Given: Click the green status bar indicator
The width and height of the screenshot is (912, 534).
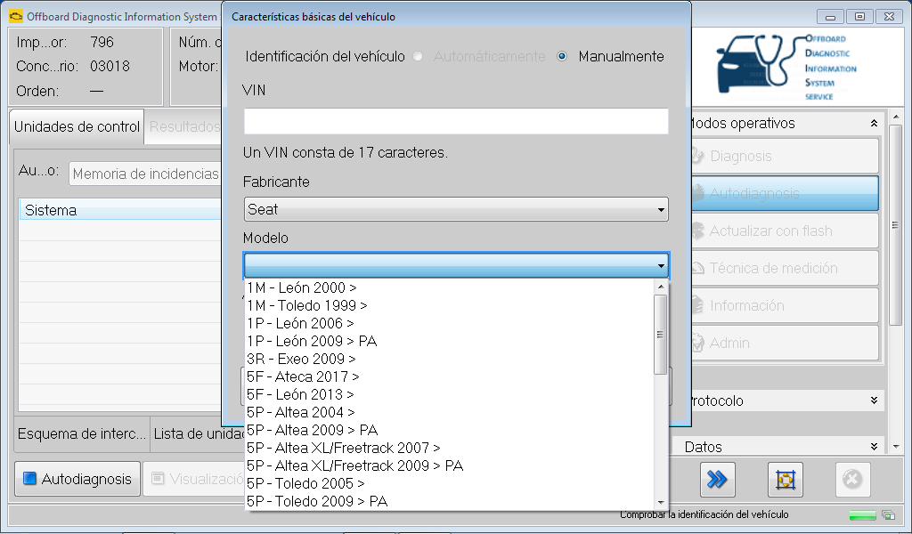Looking at the screenshot, I should pos(862,515).
